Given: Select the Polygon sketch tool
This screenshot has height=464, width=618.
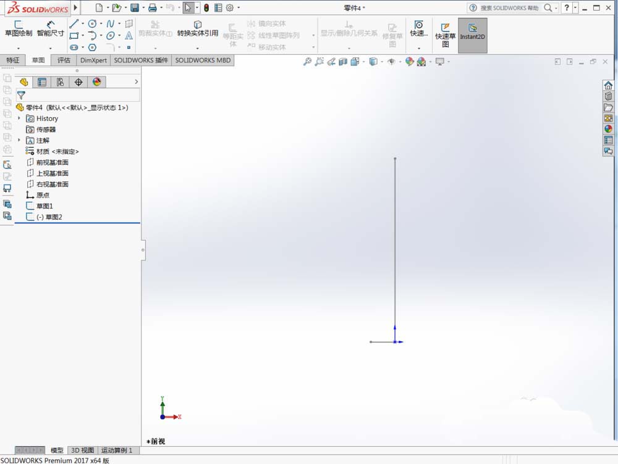Looking at the screenshot, I should click(x=92, y=48).
